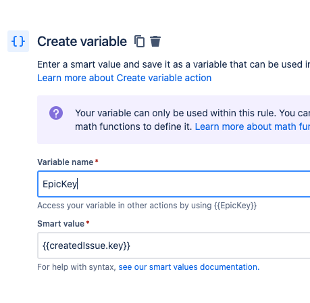Click the red asterisk beside Smart value
This screenshot has height=303, width=310.
pyautogui.click(x=88, y=223)
